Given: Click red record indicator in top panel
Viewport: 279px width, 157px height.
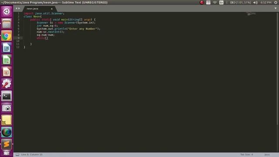Looking at the screenshot, I should click(202, 3).
